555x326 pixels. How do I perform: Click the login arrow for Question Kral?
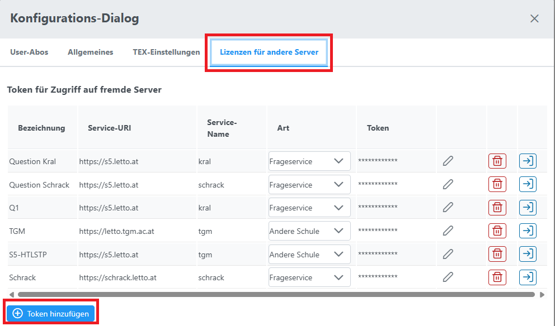527,161
